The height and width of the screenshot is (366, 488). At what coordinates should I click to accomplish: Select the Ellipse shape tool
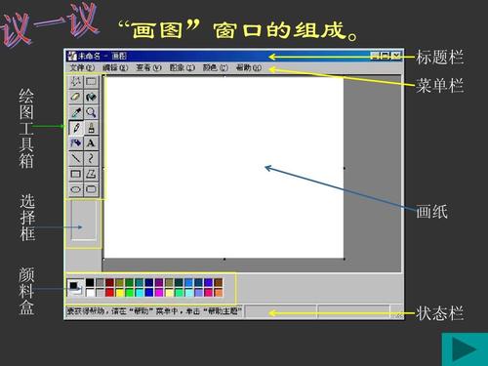(x=76, y=189)
